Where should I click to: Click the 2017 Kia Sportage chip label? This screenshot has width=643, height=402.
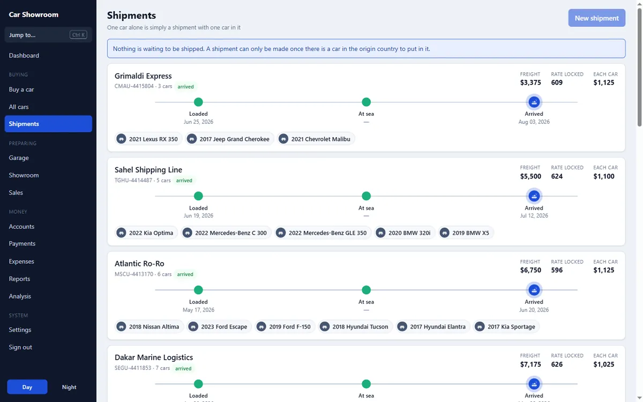pos(511,326)
